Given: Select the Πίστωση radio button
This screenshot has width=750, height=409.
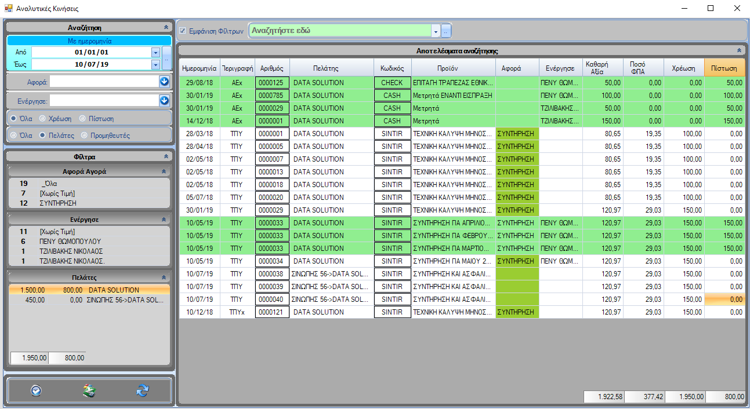Looking at the screenshot, I should pos(84,119).
